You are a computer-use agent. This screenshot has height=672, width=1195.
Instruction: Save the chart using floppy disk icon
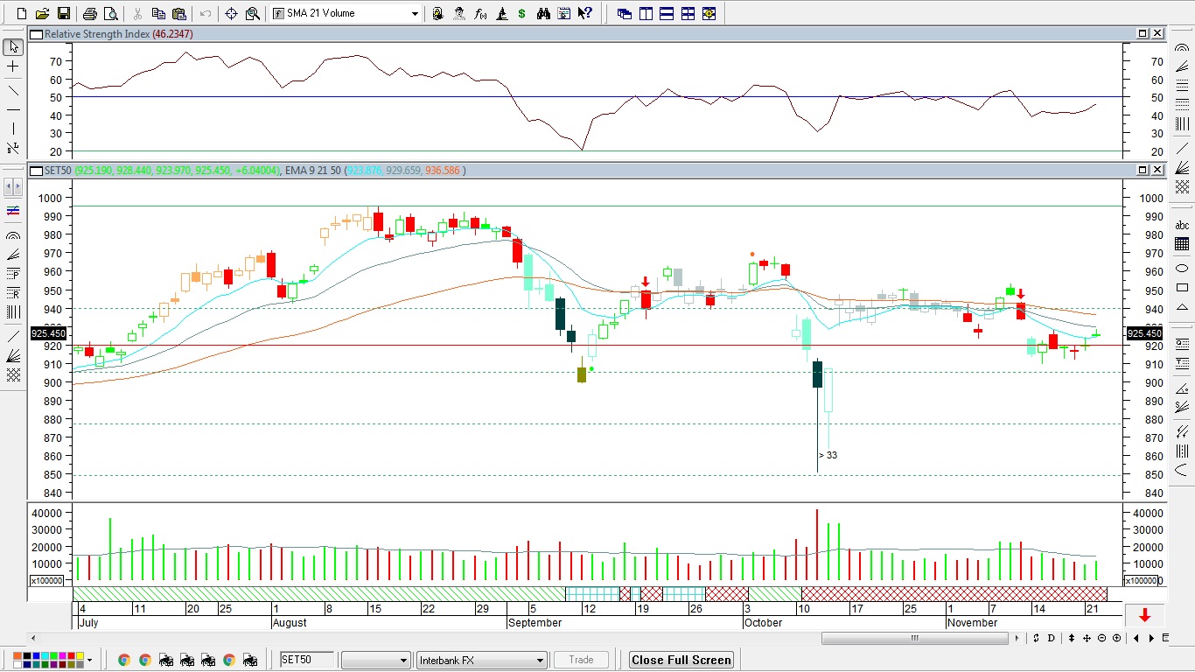[63, 13]
